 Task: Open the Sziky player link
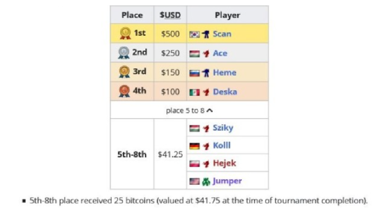223,128
